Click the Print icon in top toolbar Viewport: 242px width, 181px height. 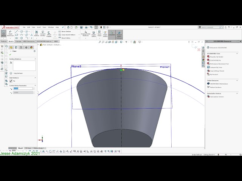coord(86,27)
